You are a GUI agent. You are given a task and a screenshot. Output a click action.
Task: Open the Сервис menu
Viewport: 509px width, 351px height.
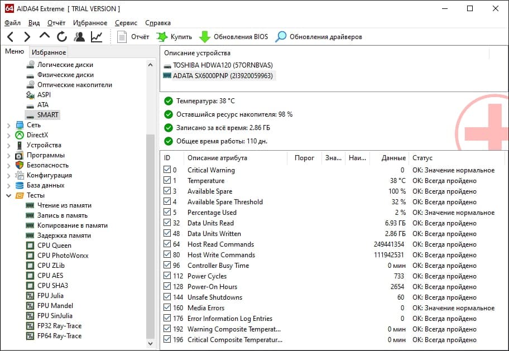pos(126,23)
